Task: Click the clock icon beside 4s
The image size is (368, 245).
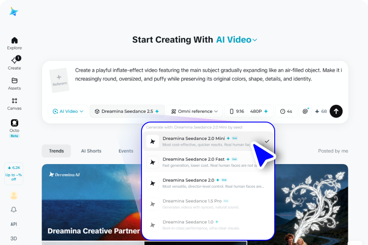Action: [283, 112]
